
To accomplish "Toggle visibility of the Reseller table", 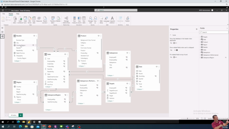I will [x=34, y=36].
